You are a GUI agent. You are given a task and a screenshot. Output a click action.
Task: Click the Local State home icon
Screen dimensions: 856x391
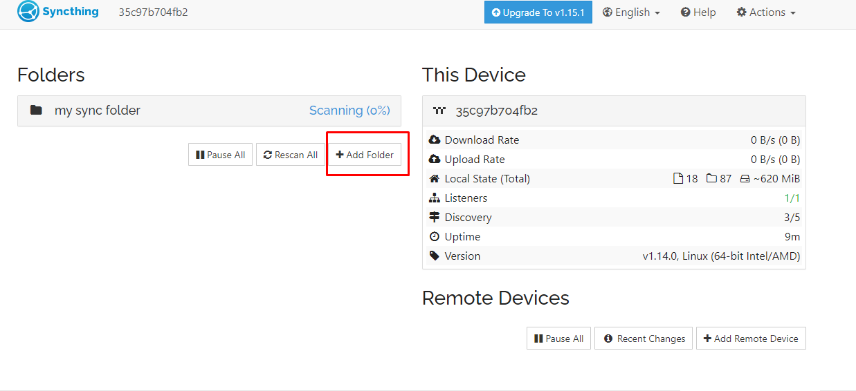435,178
